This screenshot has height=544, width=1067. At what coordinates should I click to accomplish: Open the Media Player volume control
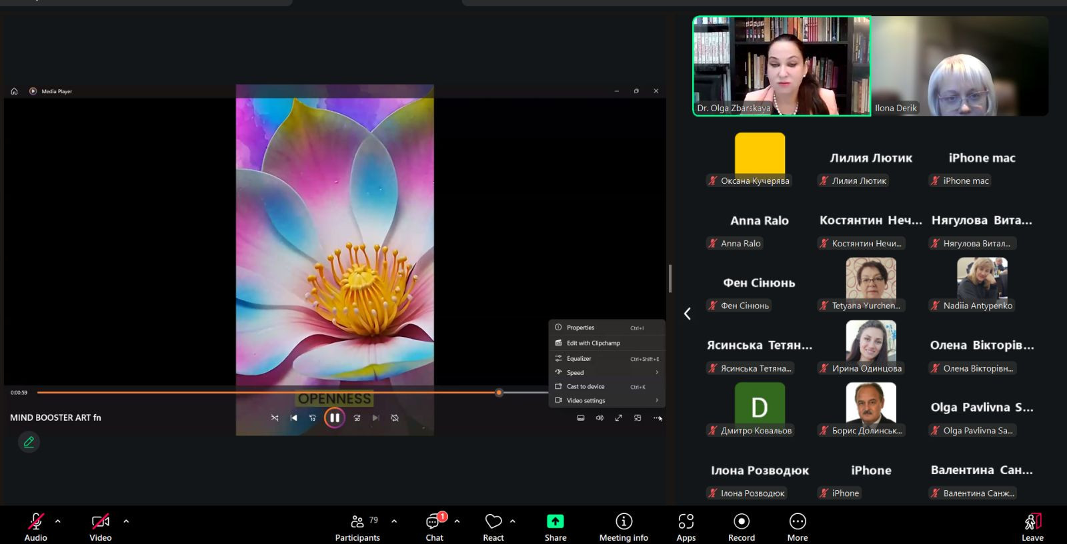click(x=600, y=417)
